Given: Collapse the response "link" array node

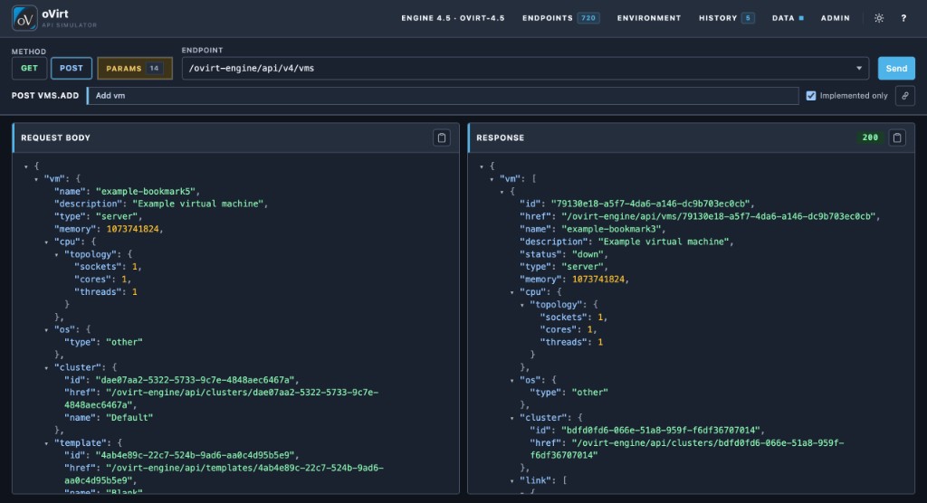Looking at the screenshot, I should click(511, 481).
